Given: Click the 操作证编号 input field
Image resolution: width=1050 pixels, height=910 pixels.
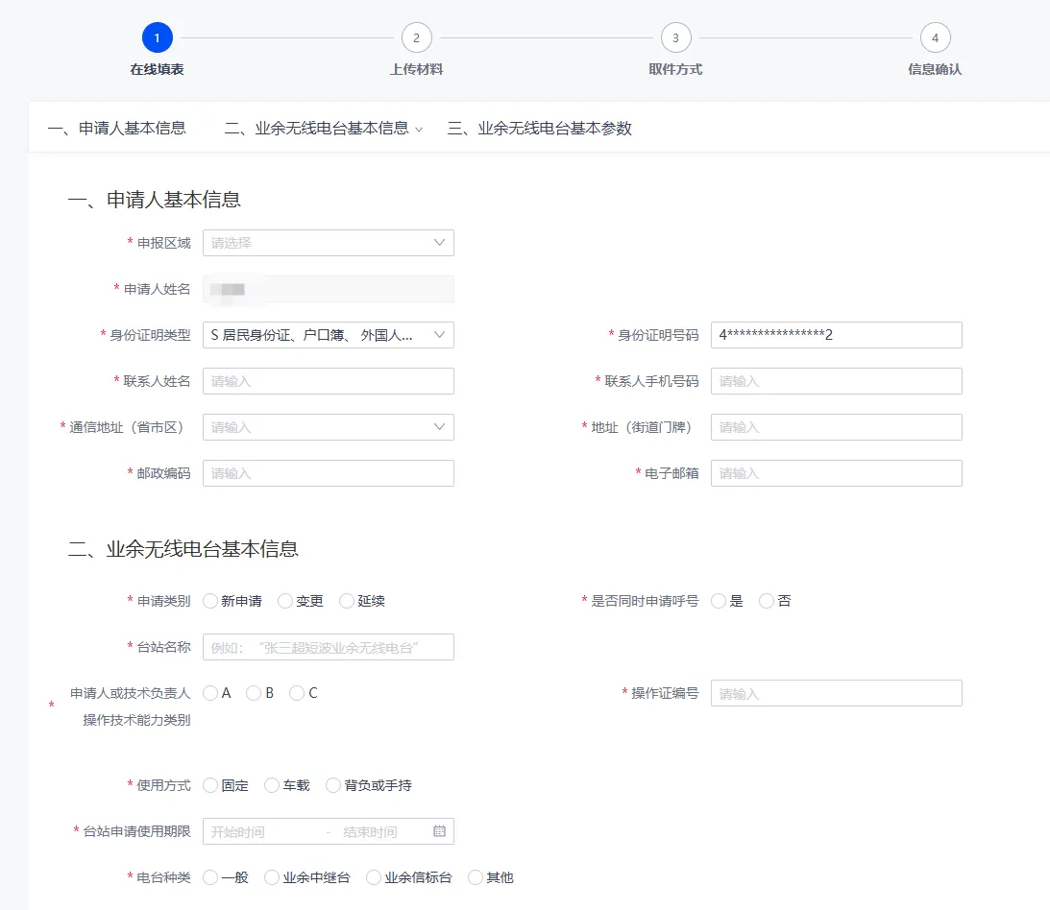Looking at the screenshot, I should tap(836, 692).
